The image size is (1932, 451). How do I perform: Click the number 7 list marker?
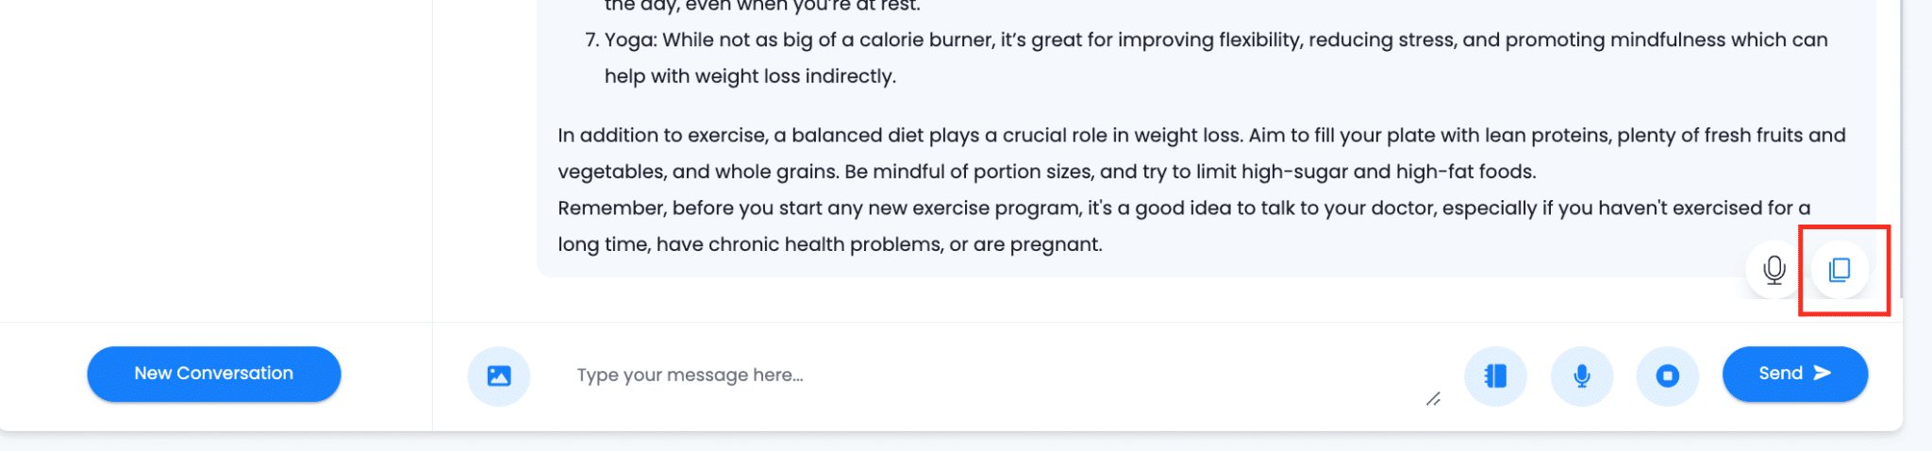pos(591,41)
